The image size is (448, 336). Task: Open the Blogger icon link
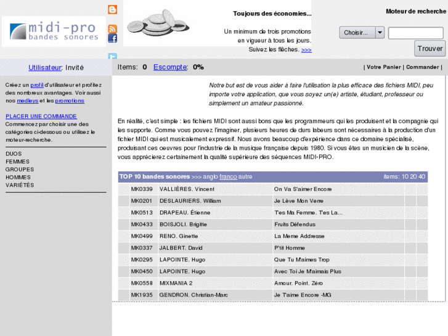pos(112,9)
